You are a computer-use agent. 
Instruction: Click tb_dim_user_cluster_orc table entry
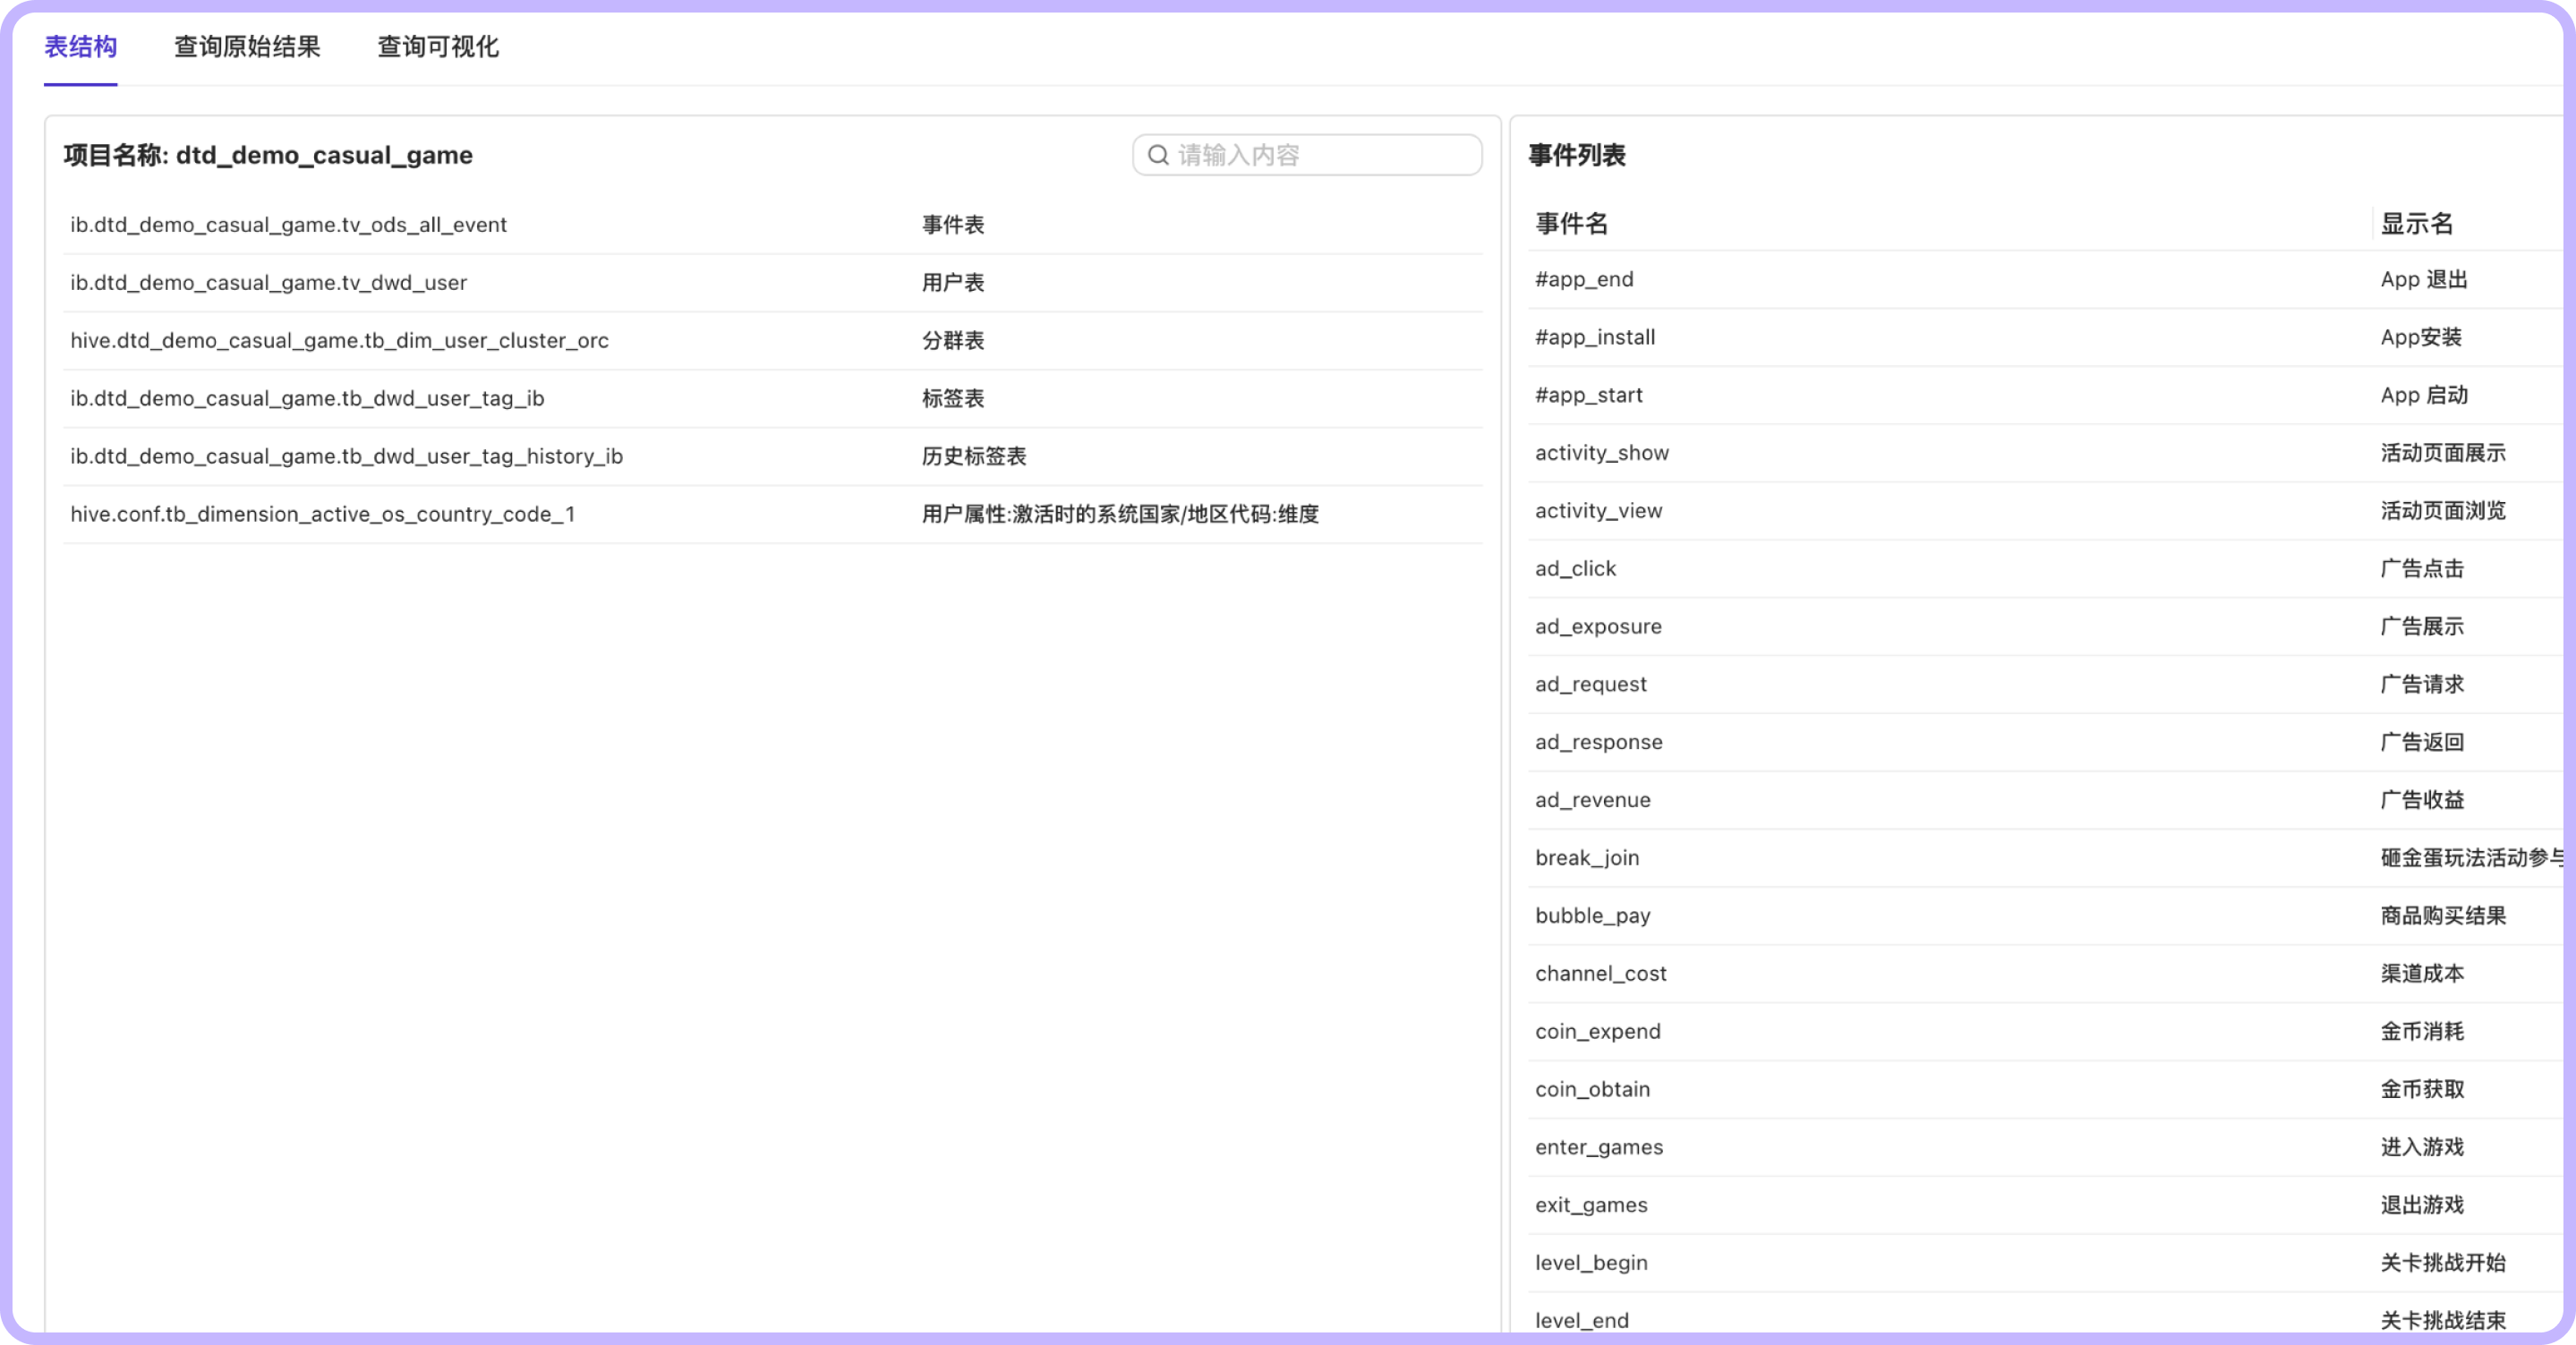339,341
